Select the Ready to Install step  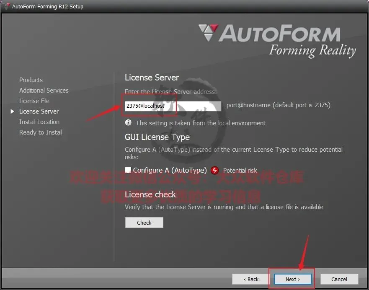tap(41, 132)
